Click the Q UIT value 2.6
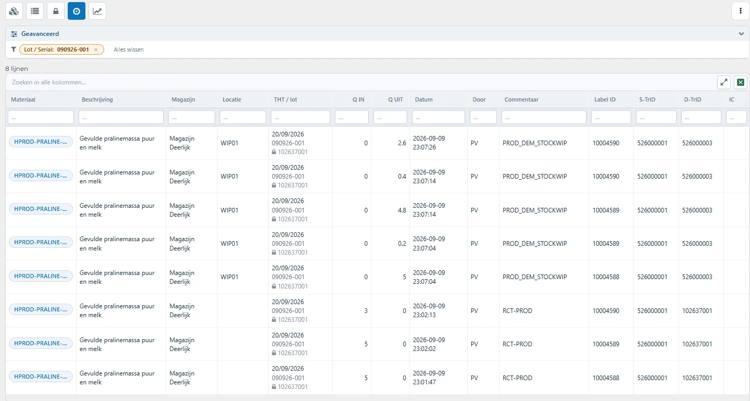Screen dimensions: 750x401 [x=402, y=143]
